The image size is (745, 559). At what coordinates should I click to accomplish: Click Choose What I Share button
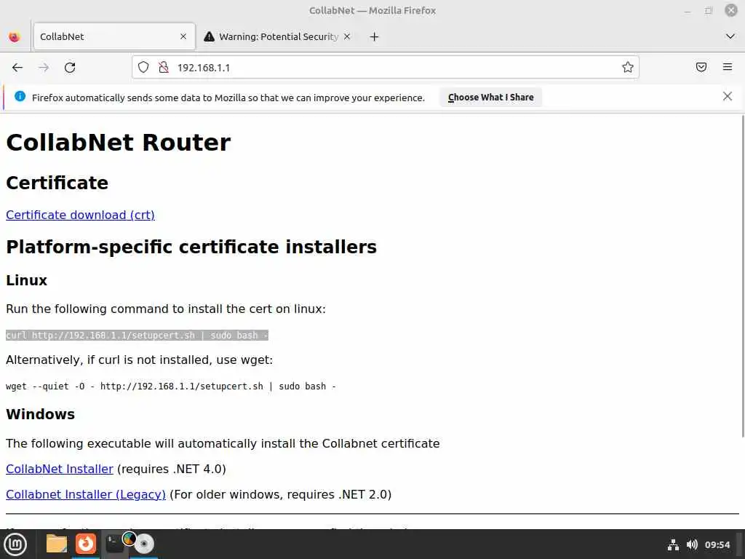coord(491,98)
